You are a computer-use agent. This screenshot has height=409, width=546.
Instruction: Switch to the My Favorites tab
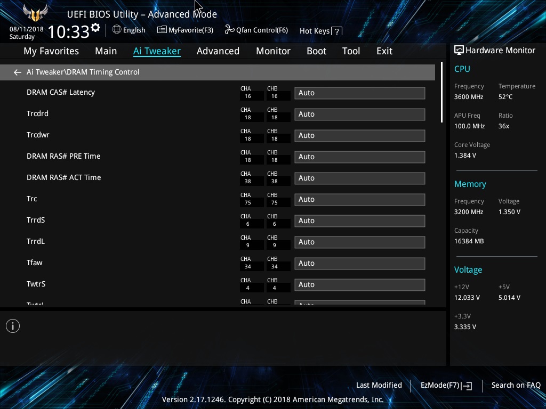pyautogui.click(x=51, y=51)
